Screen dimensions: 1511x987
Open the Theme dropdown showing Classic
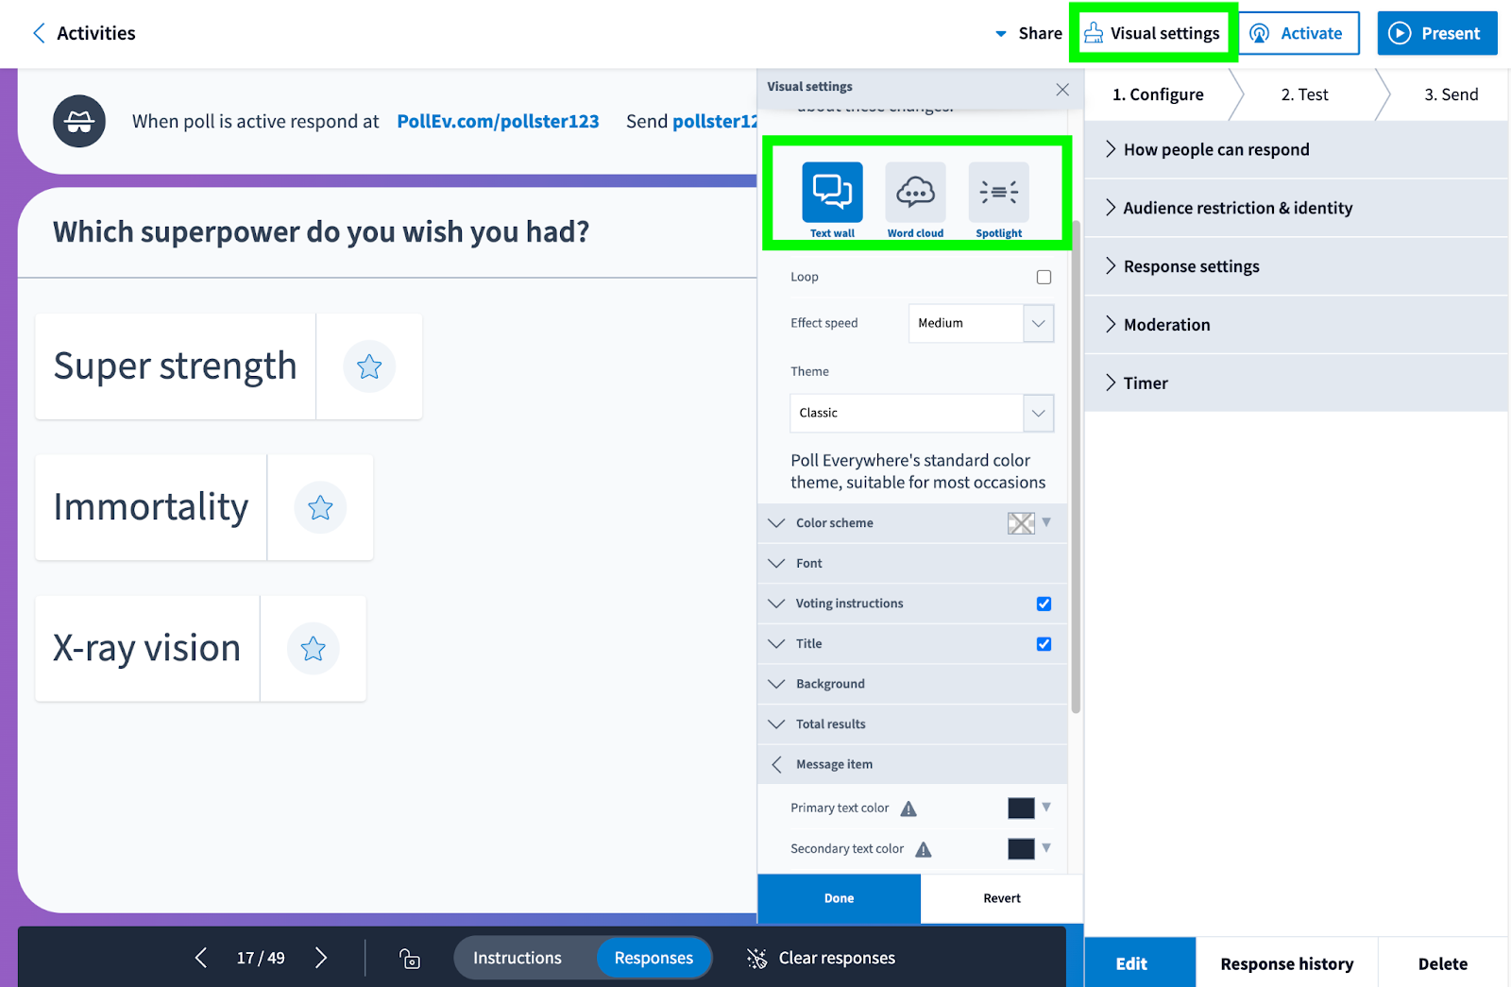coord(921,413)
